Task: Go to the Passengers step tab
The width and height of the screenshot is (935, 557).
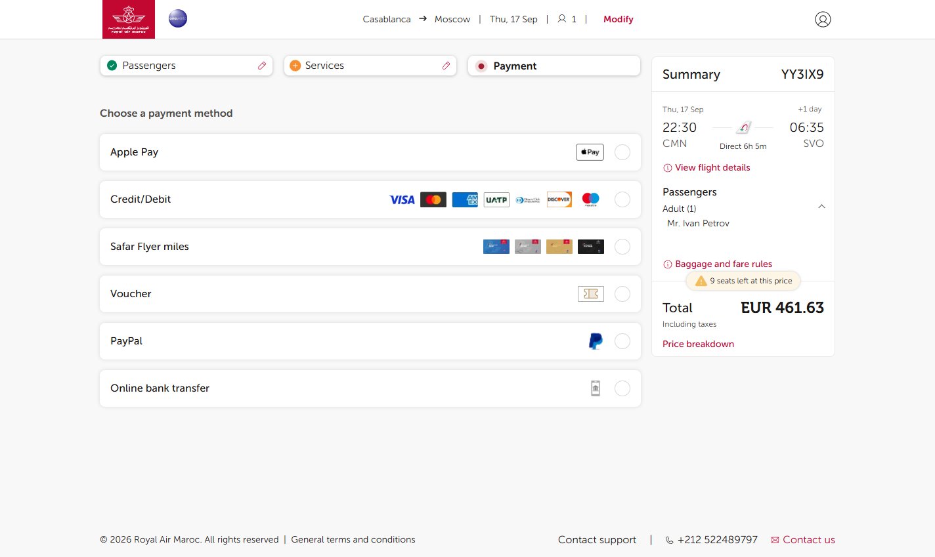Action: [186, 66]
